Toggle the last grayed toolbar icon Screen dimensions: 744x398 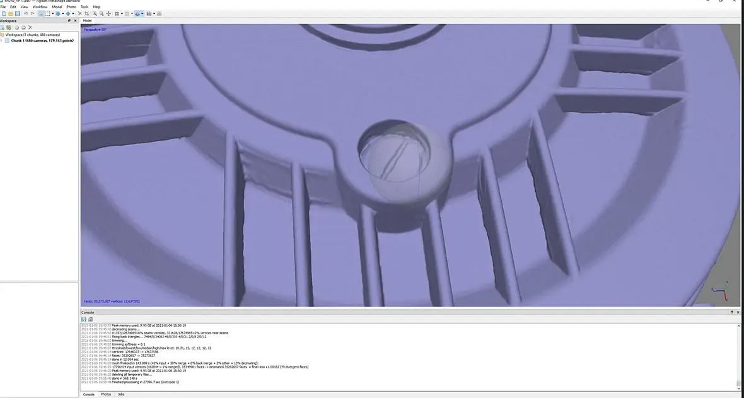pyautogui.click(x=160, y=14)
